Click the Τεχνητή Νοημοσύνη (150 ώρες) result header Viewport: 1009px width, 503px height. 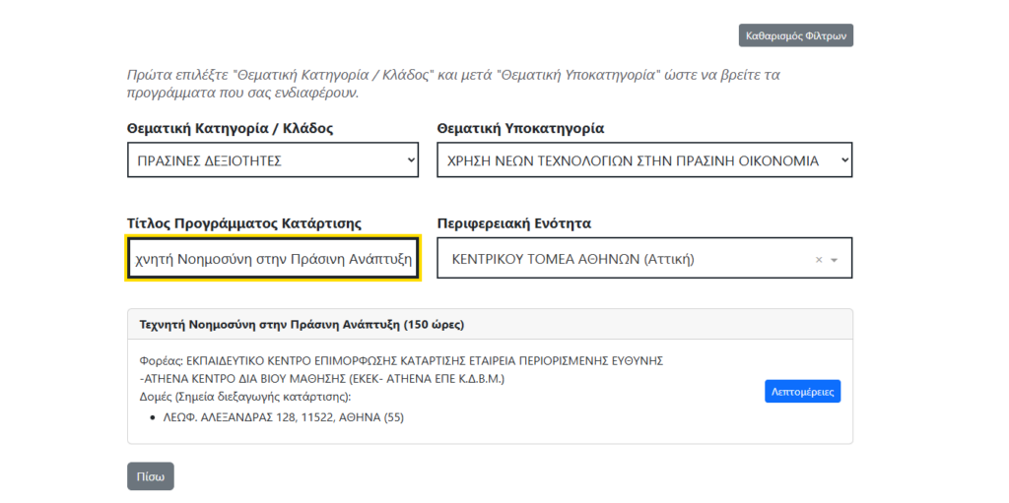click(x=302, y=324)
